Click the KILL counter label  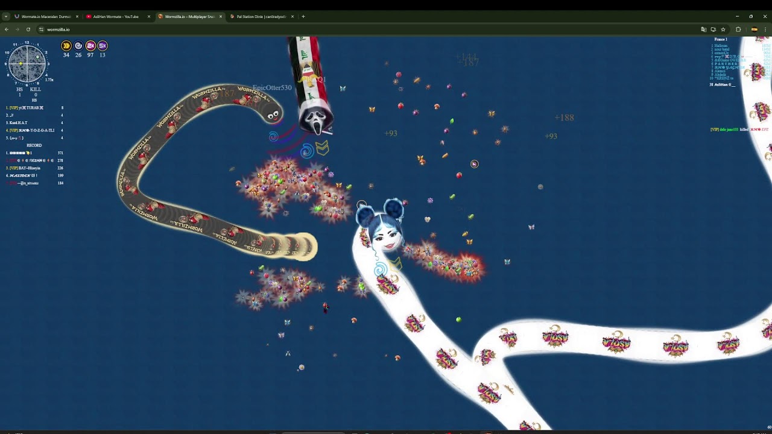coord(36,89)
